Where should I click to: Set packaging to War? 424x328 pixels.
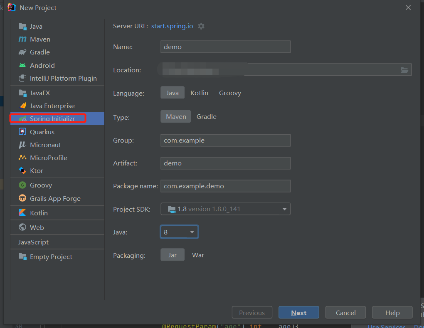[x=198, y=255]
